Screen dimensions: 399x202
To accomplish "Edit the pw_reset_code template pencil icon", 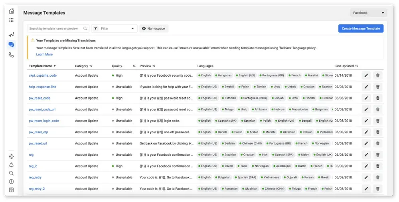I will (x=366, y=98).
